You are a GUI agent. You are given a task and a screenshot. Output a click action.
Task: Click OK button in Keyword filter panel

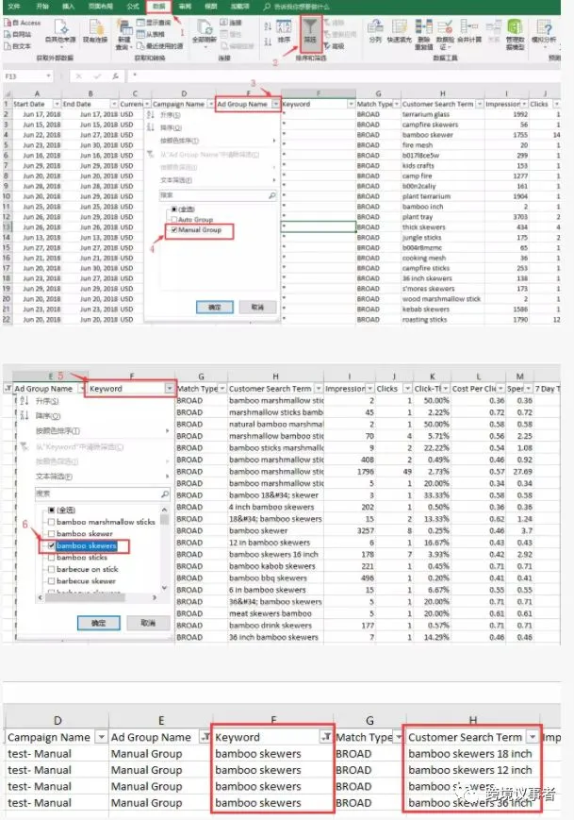(x=98, y=623)
